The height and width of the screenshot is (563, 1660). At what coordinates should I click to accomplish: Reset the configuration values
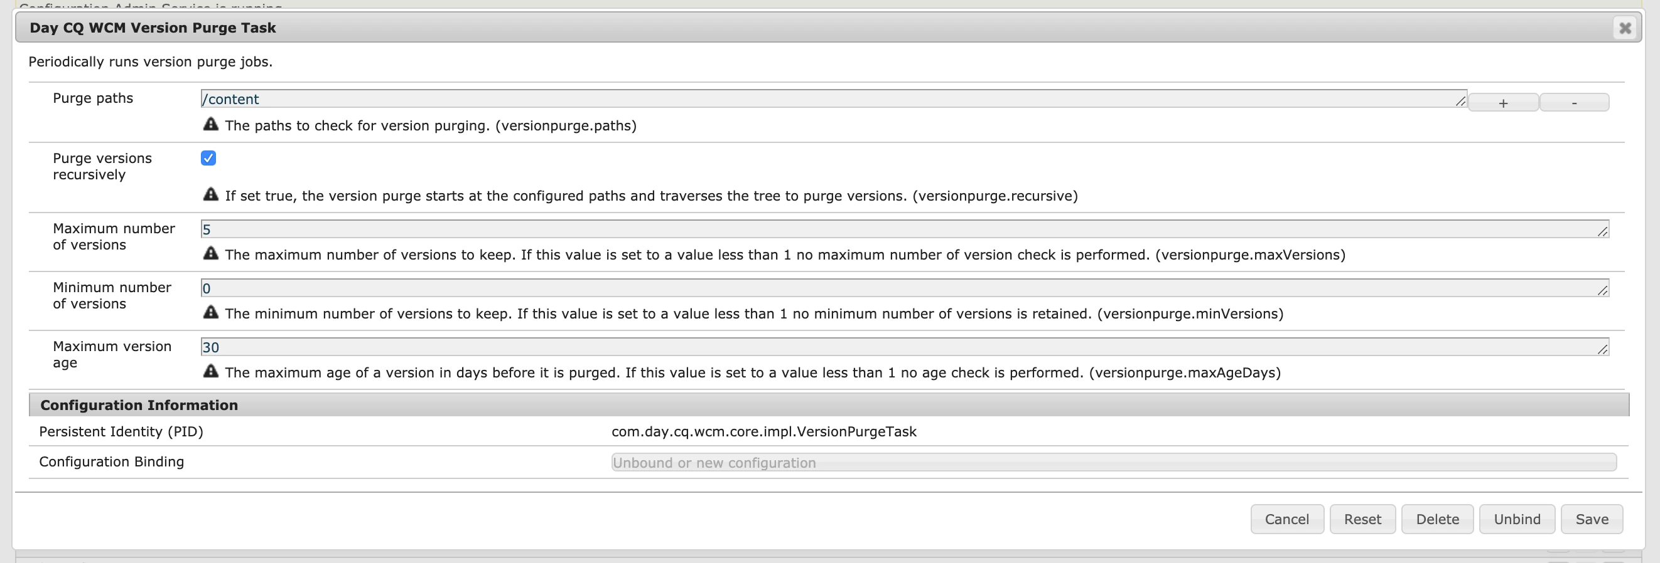coord(1362,519)
